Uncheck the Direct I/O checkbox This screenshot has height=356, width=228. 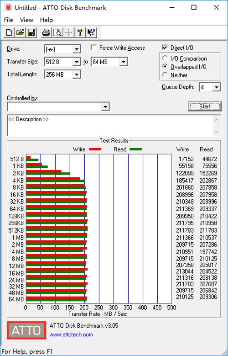click(165, 48)
